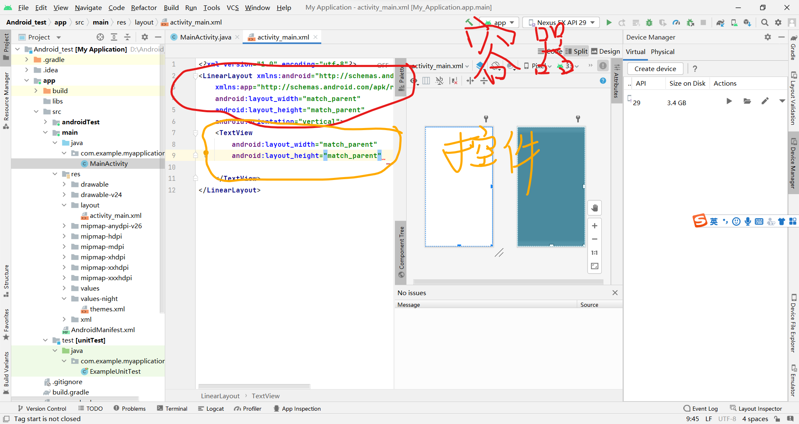Click the Create device button
This screenshot has height=424, width=799.
point(655,69)
